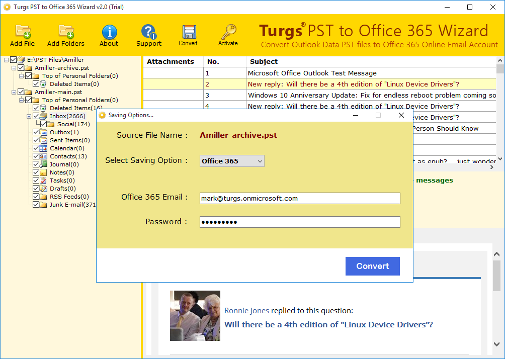
Task: Click Deleted Items(0) recycle bin icon
Action: tap(43, 84)
